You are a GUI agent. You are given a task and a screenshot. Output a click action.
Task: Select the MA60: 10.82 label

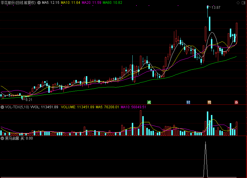[113, 3]
